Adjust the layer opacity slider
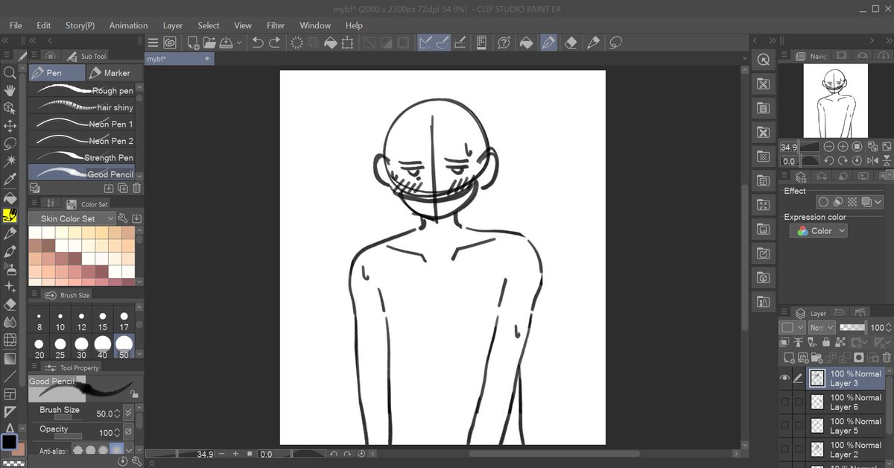Image resolution: width=894 pixels, height=468 pixels. click(x=852, y=327)
